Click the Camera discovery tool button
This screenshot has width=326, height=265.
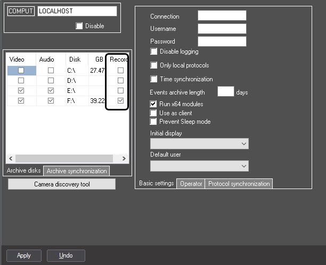point(62,184)
